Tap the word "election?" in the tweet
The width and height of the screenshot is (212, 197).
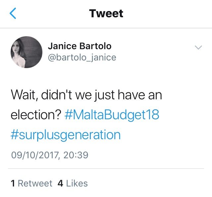(35, 115)
